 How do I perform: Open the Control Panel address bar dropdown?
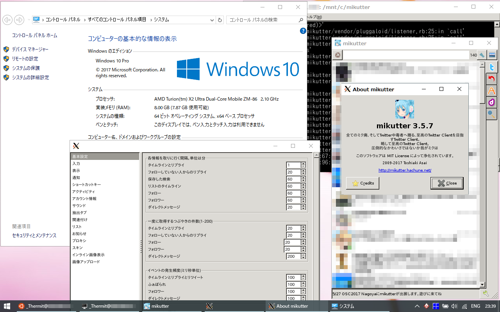(x=212, y=20)
